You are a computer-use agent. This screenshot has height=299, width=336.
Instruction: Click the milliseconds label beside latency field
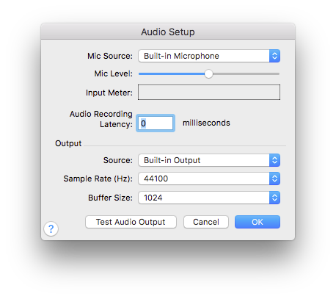pyautogui.click(x=206, y=123)
